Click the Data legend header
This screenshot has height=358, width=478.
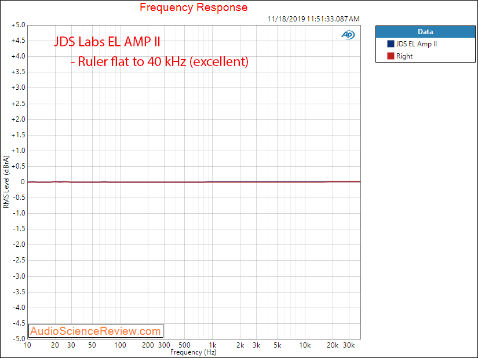click(x=425, y=32)
